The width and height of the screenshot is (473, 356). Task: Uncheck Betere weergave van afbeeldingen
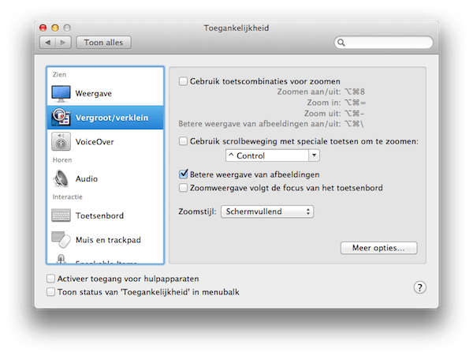183,174
